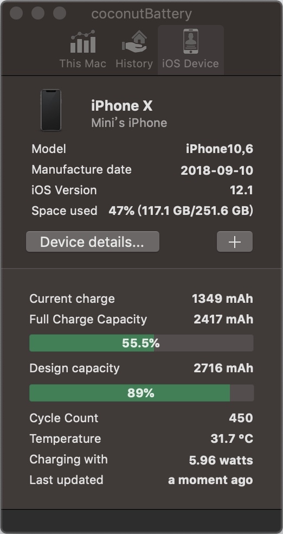Viewport: 283px width, 534px height.
Task: Click the Manufacture date value 2018-09-10
Action: [x=217, y=170]
